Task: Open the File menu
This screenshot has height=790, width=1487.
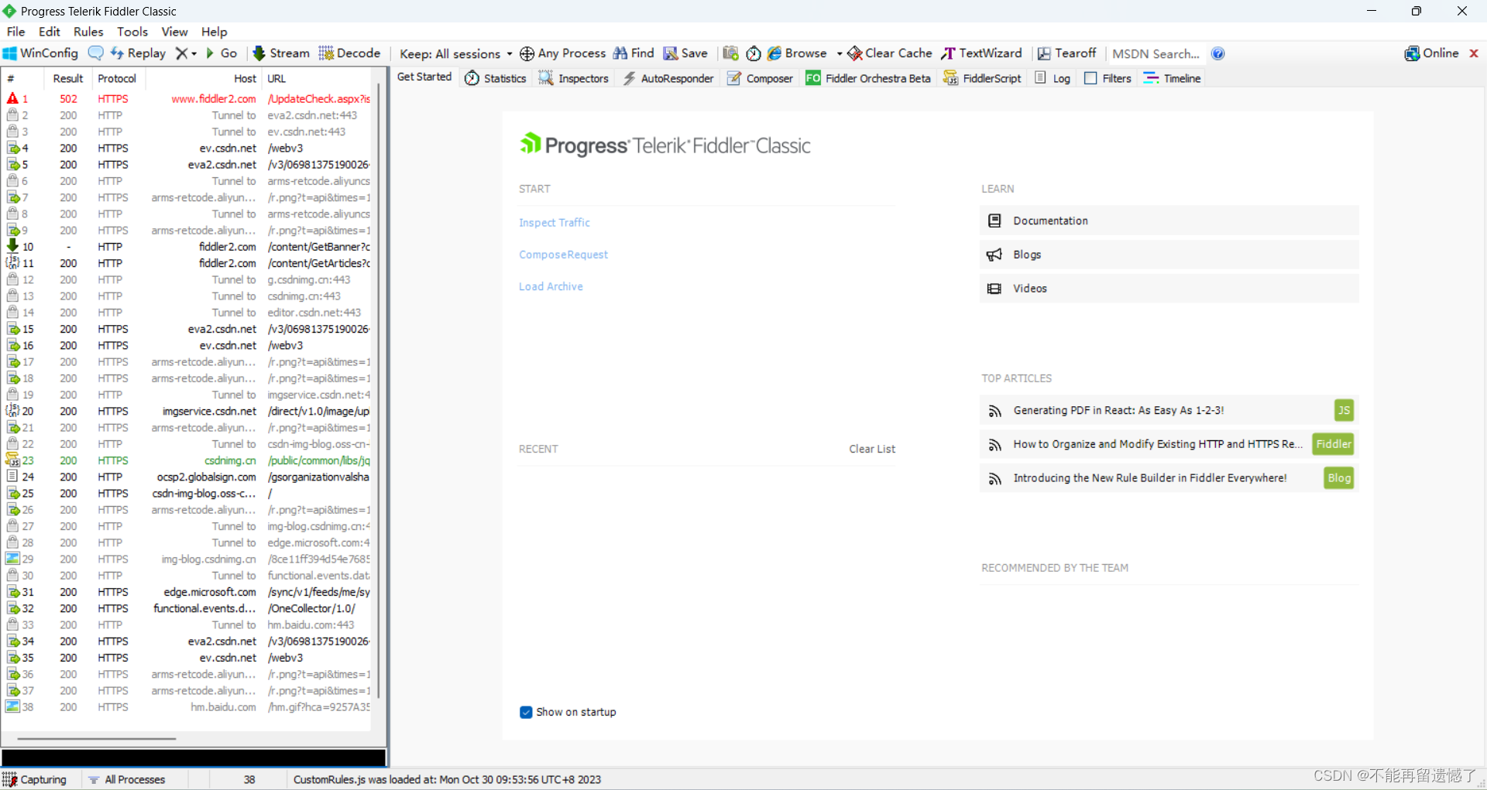Action: 15,32
